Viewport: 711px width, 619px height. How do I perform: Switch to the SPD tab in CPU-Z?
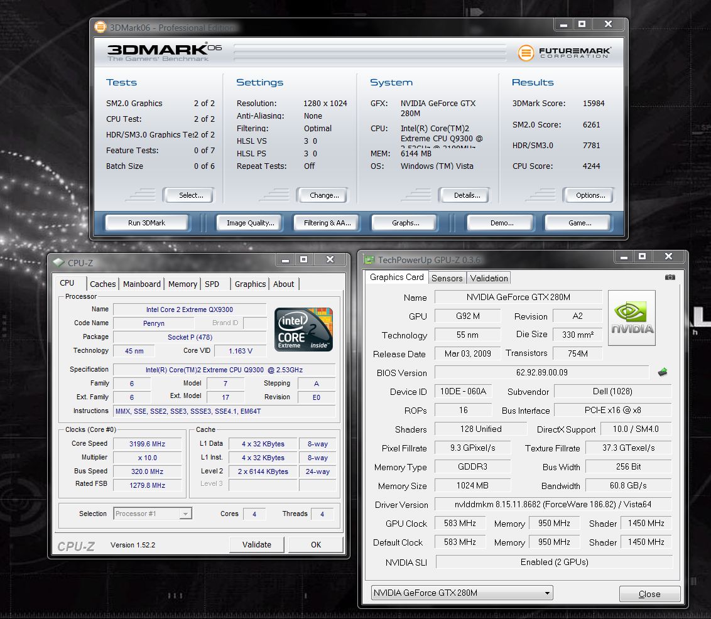(x=212, y=284)
